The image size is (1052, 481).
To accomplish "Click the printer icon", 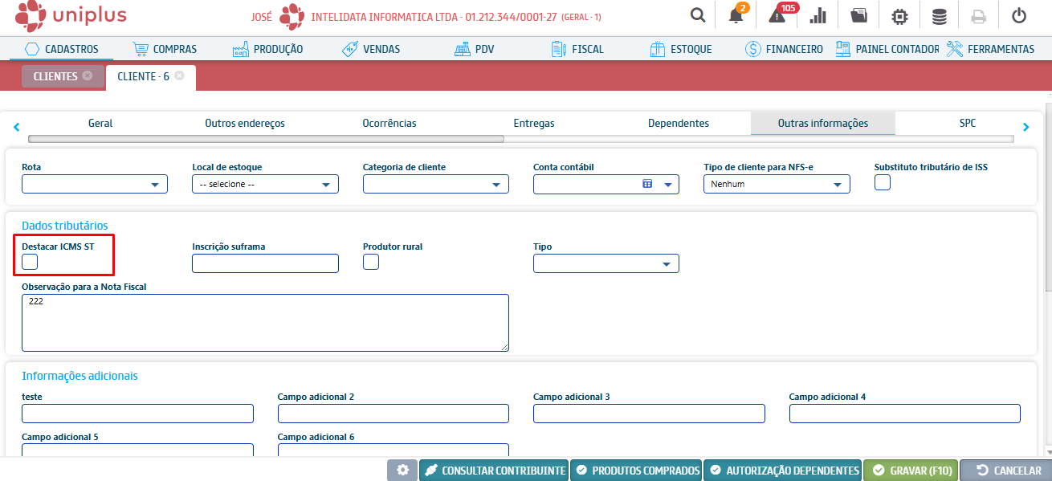I will (978, 15).
